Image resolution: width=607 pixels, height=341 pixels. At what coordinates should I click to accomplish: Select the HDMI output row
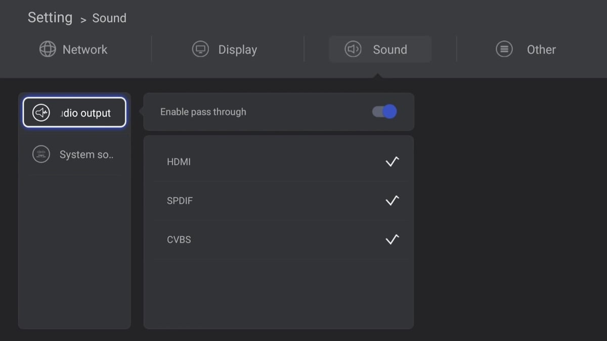[278, 162]
